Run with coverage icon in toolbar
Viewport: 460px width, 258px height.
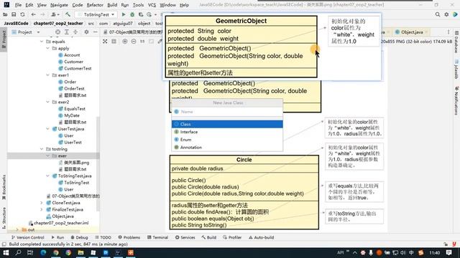click(141, 14)
